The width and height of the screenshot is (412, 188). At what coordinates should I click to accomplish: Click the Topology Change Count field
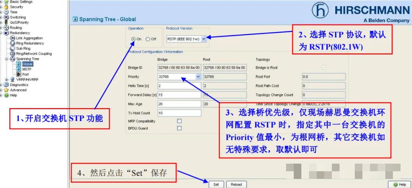[324, 95]
